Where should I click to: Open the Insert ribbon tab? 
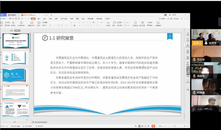(x=39, y=18)
